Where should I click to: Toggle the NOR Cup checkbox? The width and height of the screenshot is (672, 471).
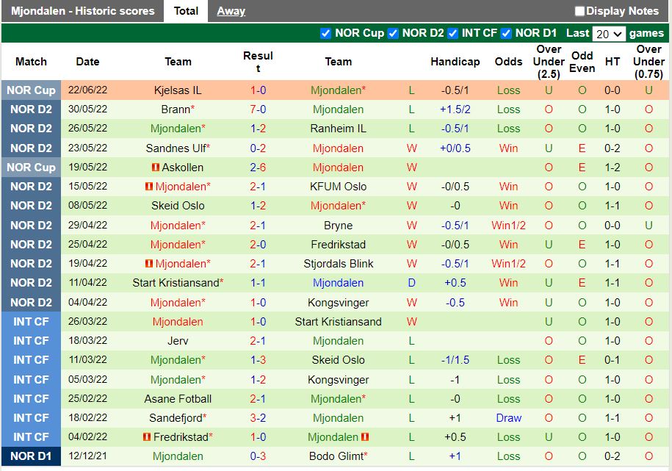325,34
